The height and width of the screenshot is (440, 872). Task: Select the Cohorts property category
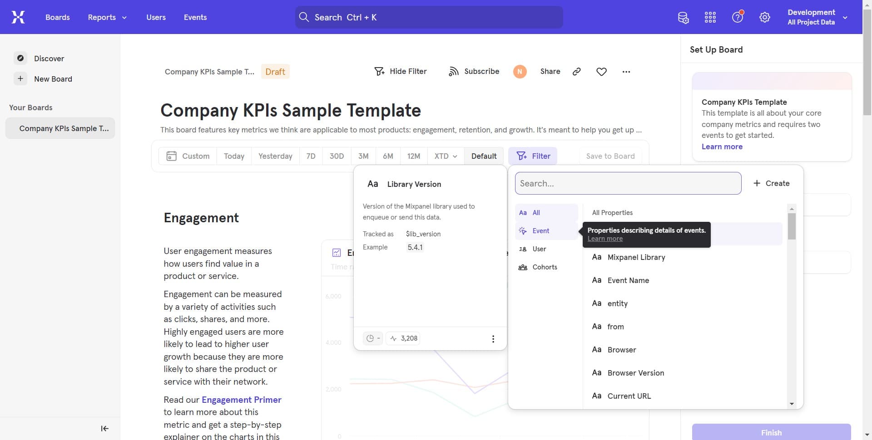(544, 267)
